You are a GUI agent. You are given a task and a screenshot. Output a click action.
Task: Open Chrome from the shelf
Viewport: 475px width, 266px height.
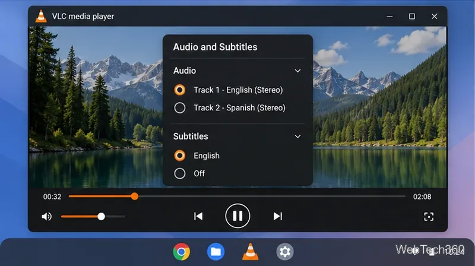(x=182, y=252)
